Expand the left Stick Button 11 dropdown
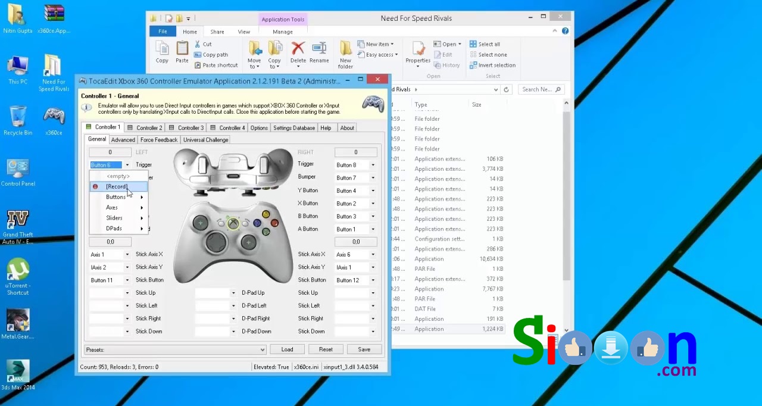The width and height of the screenshot is (762, 406). tap(127, 280)
